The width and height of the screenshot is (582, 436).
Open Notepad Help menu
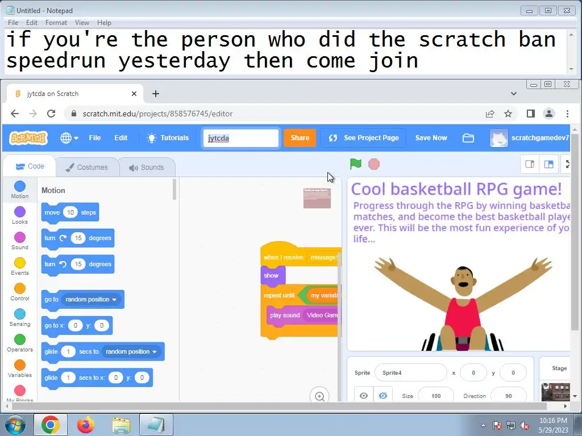point(104,23)
